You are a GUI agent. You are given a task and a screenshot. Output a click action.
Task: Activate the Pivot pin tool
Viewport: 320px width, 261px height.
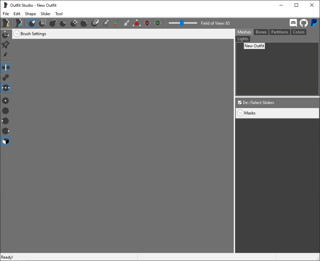5,45
